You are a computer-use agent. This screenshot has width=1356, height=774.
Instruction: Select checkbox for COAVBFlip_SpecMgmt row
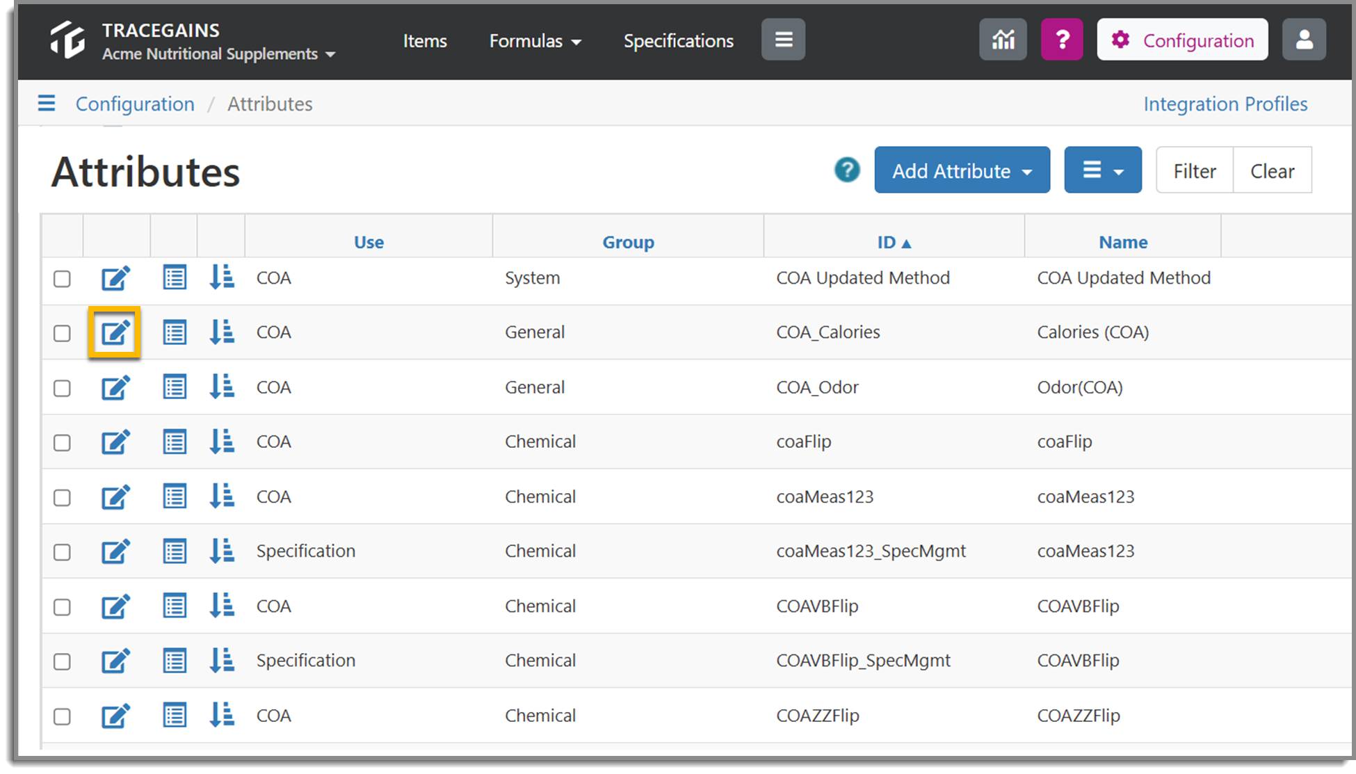pyautogui.click(x=62, y=661)
